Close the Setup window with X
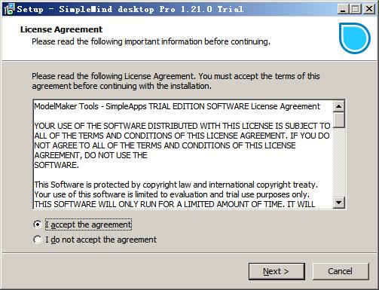379x290 pixels. [369, 9]
